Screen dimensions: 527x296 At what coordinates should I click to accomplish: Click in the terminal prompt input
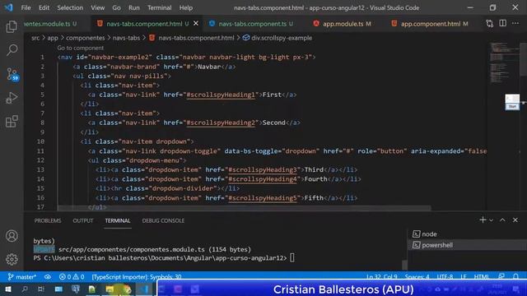point(291,257)
